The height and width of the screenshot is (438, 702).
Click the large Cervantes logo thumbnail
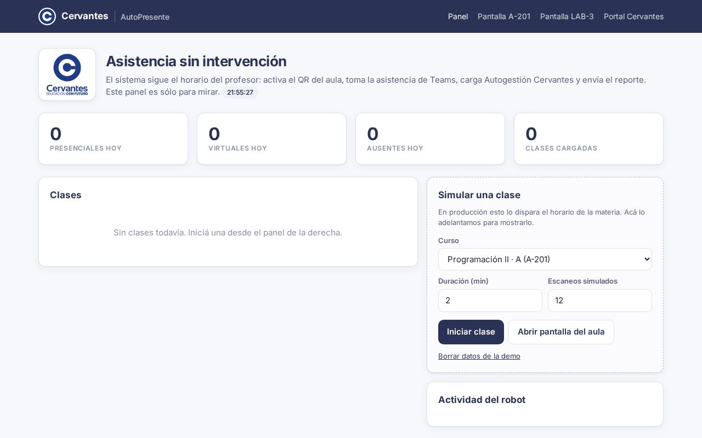67,74
